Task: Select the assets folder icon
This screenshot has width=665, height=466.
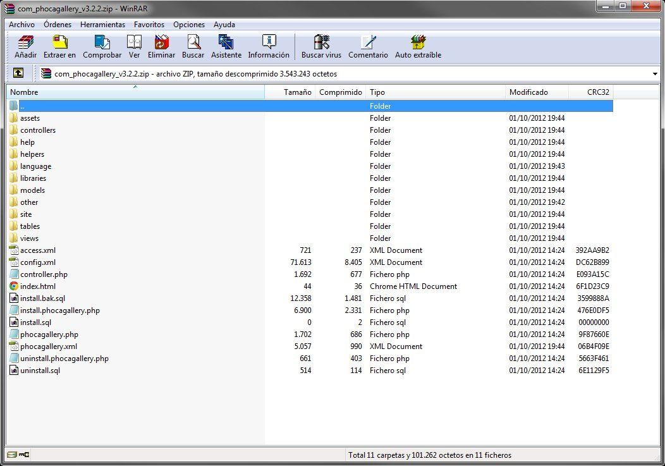Action: tap(13, 118)
